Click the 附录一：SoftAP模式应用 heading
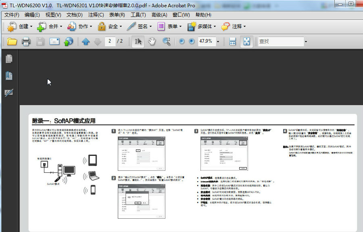Viewport: 363px width, 232px height. (x=64, y=121)
